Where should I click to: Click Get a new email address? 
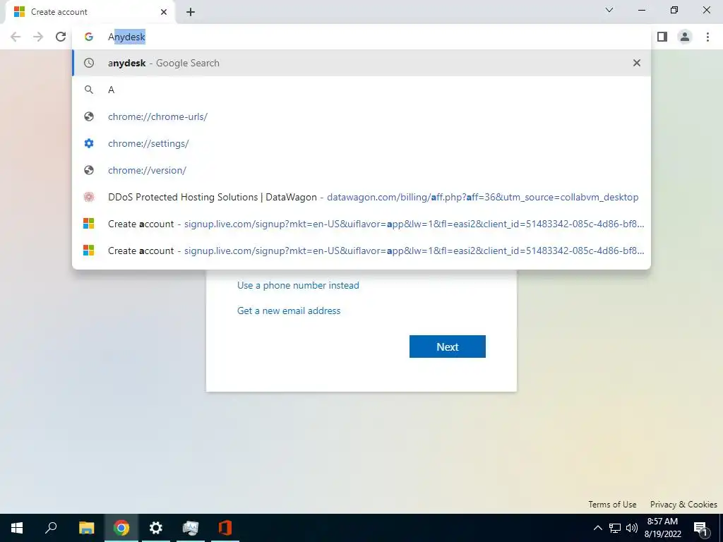point(289,311)
